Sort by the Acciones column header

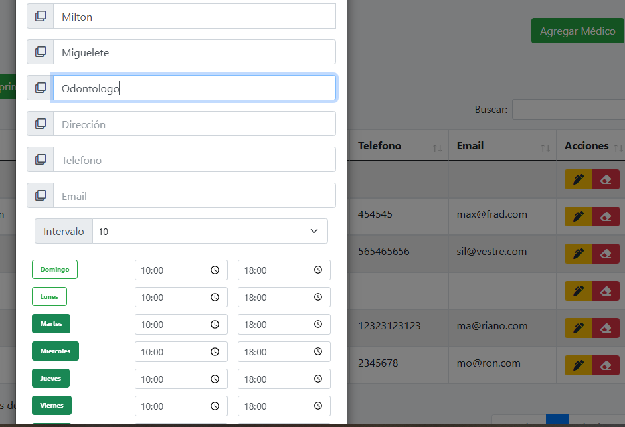point(586,146)
